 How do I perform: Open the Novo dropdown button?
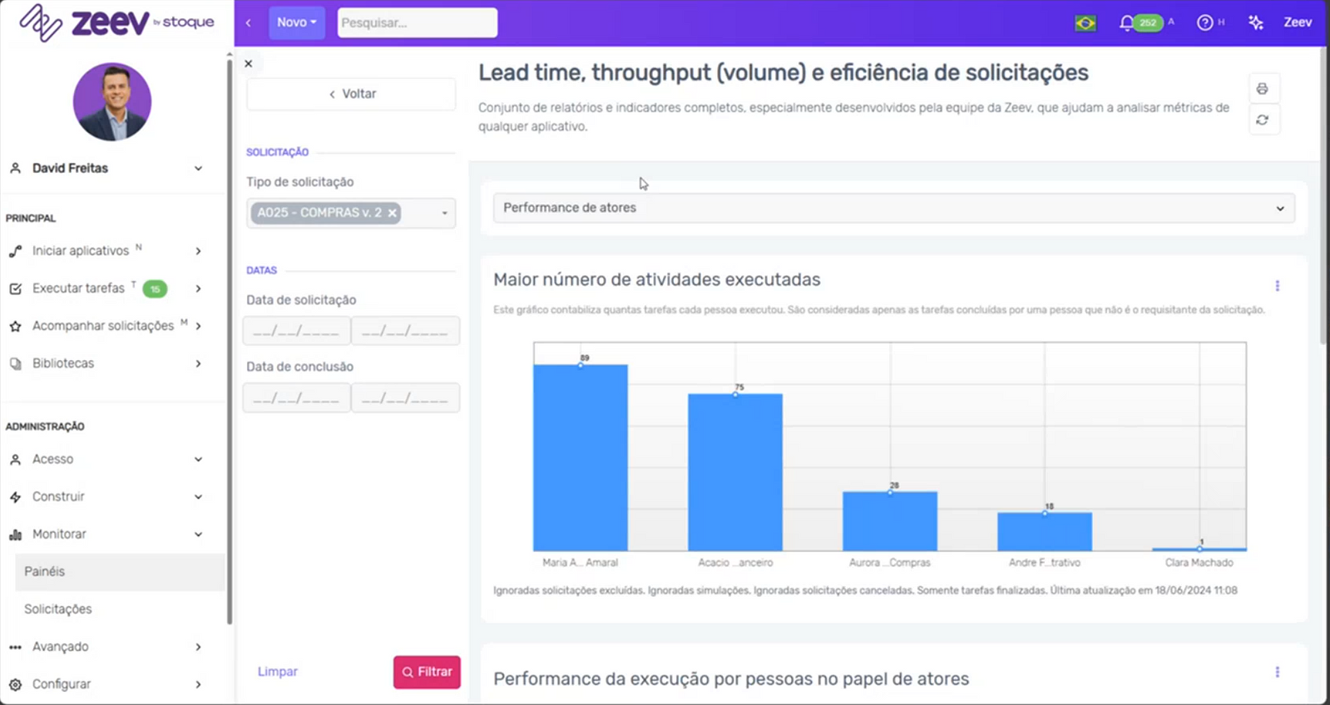296,22
